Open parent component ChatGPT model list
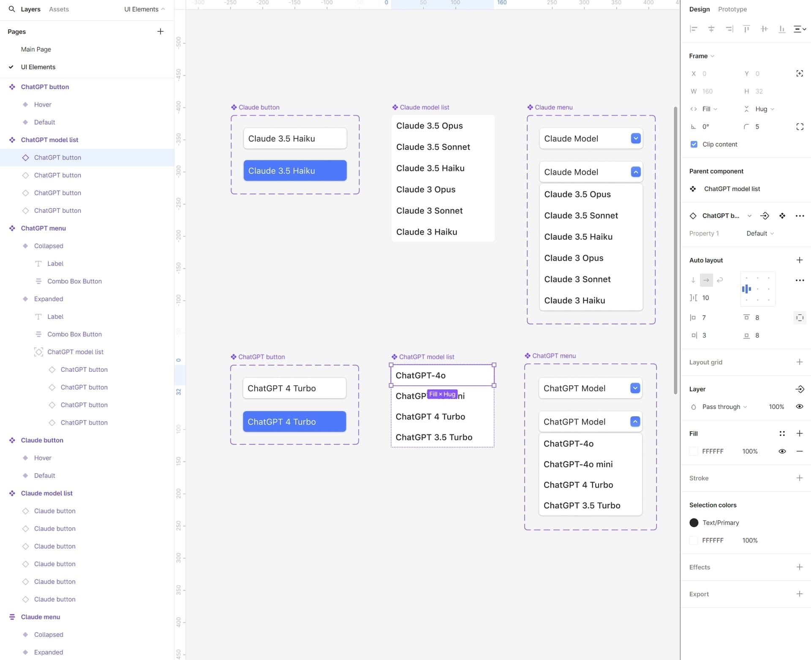 point(732,189)
